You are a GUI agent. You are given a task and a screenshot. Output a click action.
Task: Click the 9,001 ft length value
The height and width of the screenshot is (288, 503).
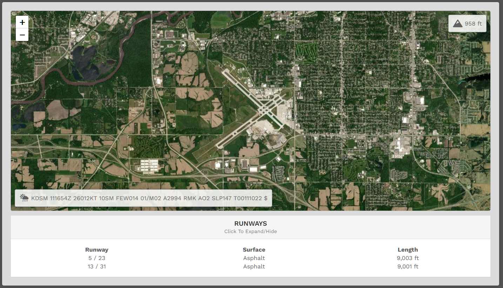point(408,267)
